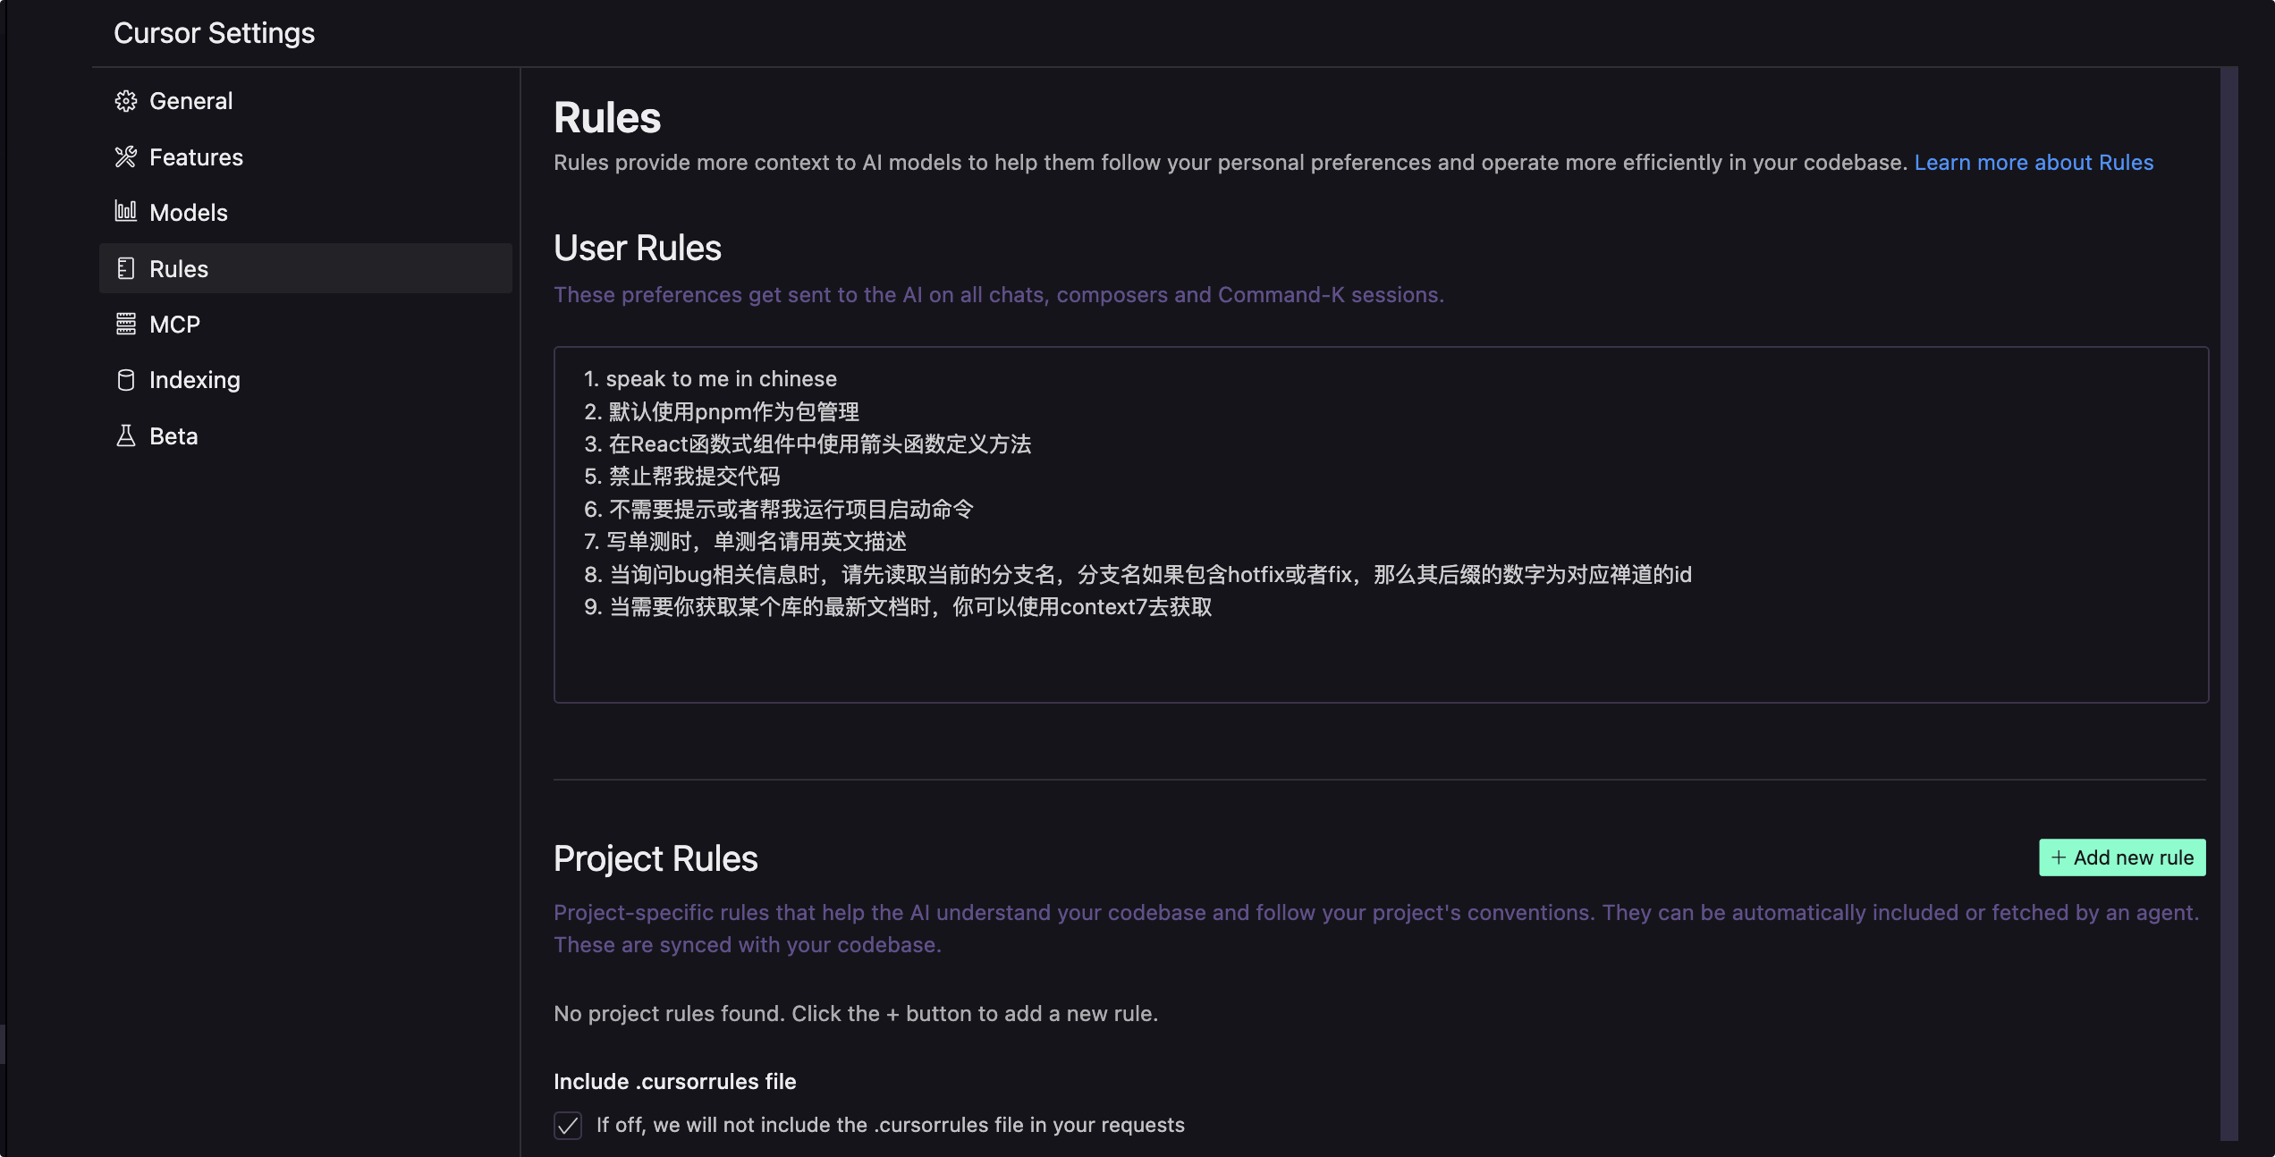Select the Indexing settings tab

(194, 380)
